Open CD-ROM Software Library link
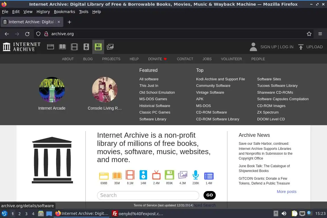This screenshot has width=327, height=218. point(217,119)
